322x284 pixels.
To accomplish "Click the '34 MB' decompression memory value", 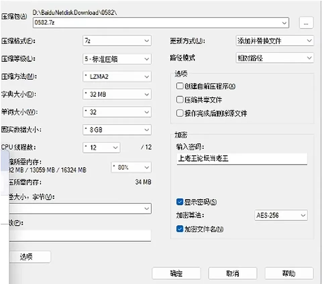I will click(x=143, y=182).
